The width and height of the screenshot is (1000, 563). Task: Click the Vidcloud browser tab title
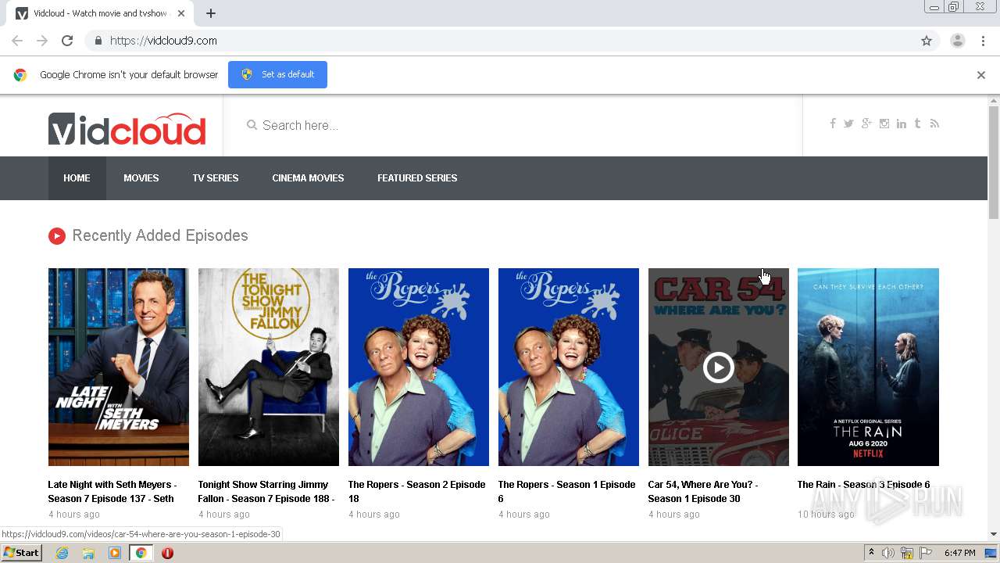pyautogui.click(x=100, y=13)
